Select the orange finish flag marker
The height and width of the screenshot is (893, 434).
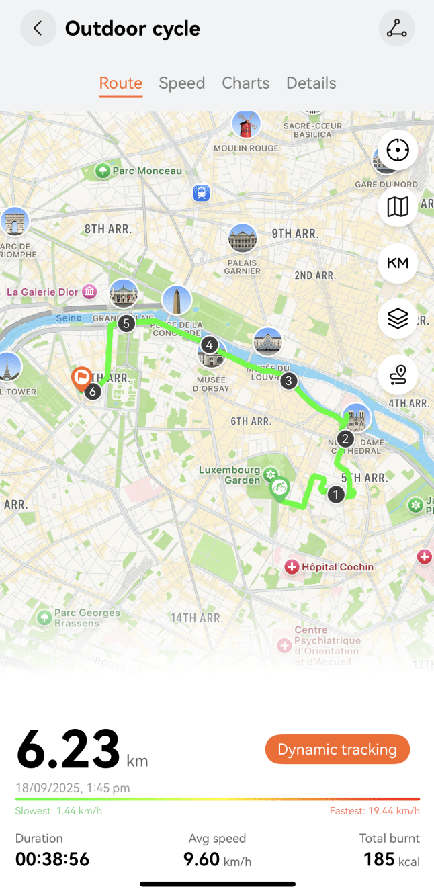click(81, 379)
